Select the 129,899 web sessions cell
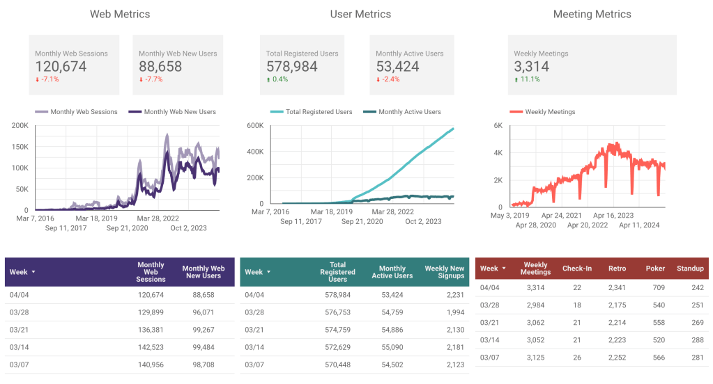 (x=151, y=312)
